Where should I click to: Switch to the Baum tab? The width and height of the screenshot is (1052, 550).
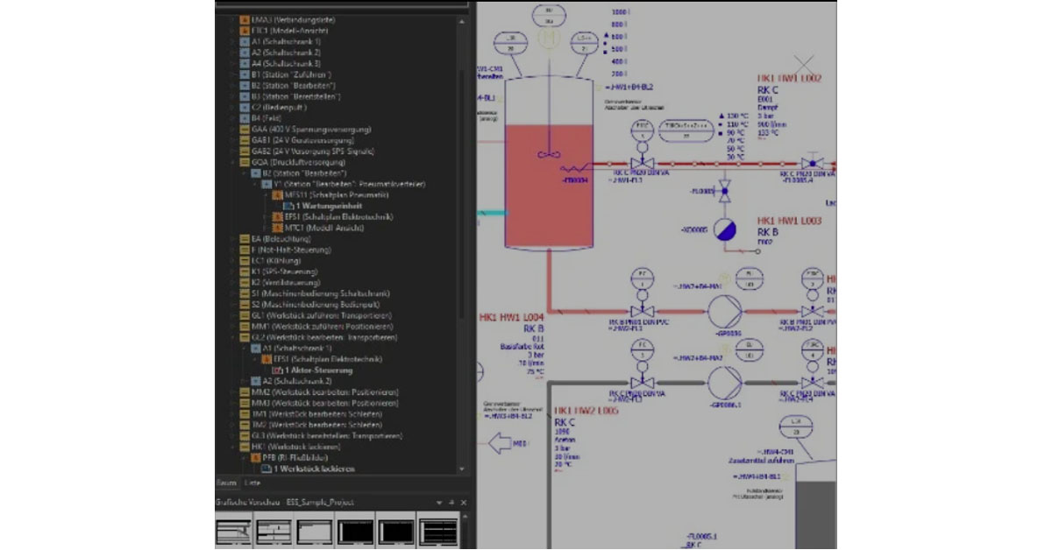point(226,483)
